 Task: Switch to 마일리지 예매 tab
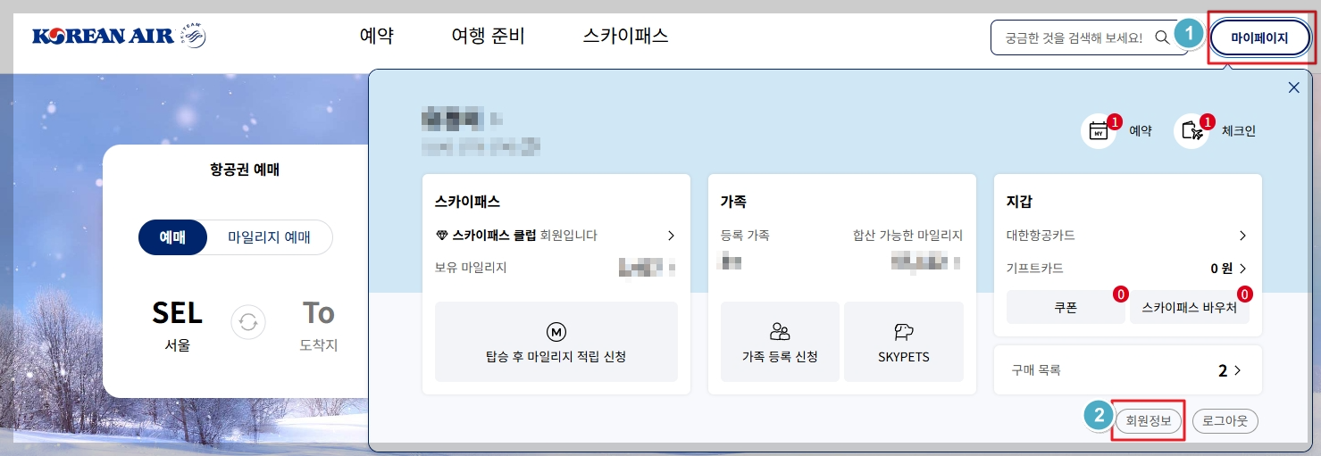tap(270, 237)
